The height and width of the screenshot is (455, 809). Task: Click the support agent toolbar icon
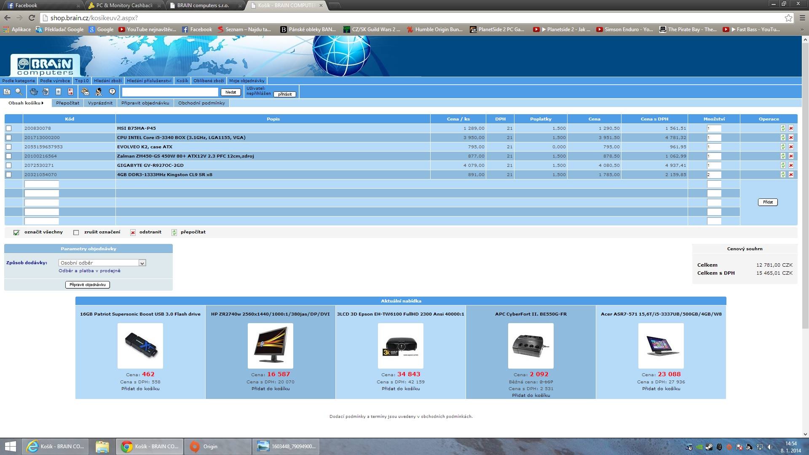pyautogui.click(x=99, y=91)
